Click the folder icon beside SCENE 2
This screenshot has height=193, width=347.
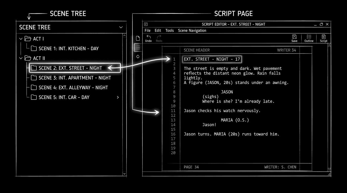pos(34,68)
